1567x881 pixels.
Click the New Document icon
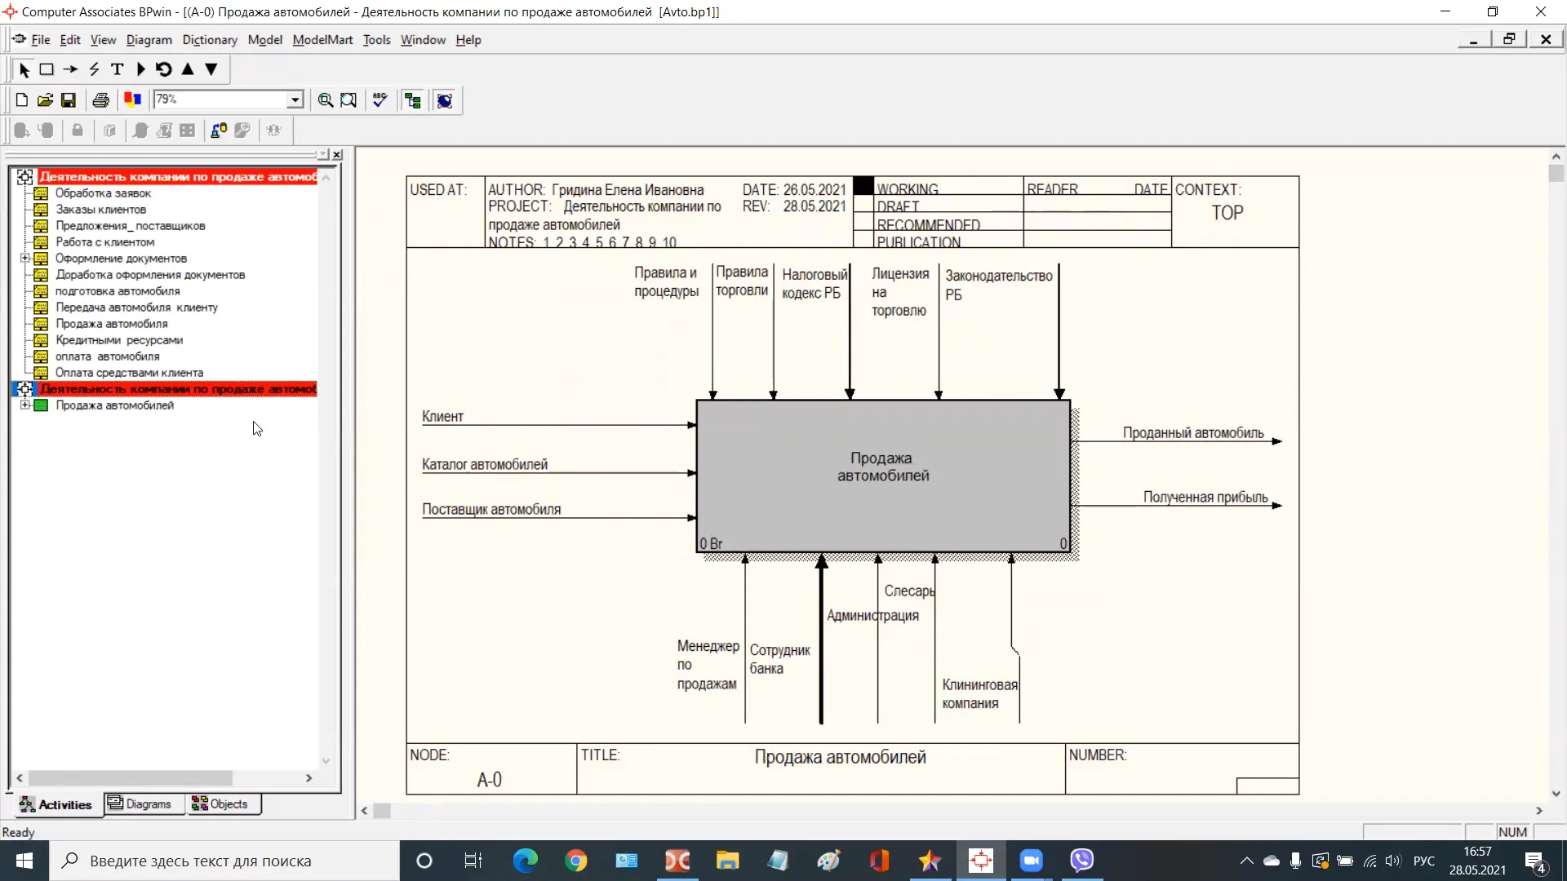(20, 100)
